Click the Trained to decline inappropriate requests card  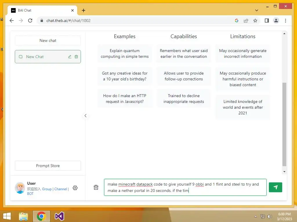(184, 99)
